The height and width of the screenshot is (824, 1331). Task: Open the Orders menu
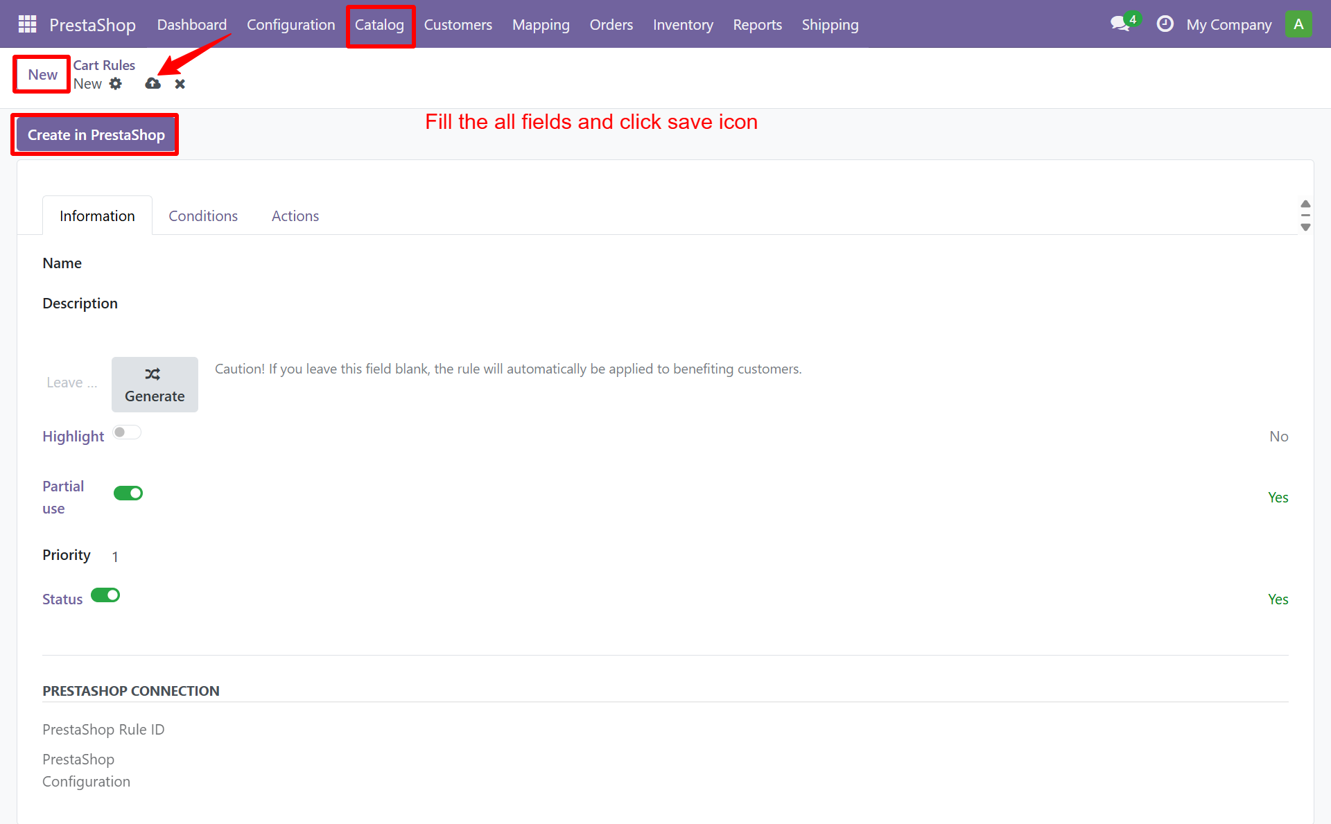pos(611,24)
